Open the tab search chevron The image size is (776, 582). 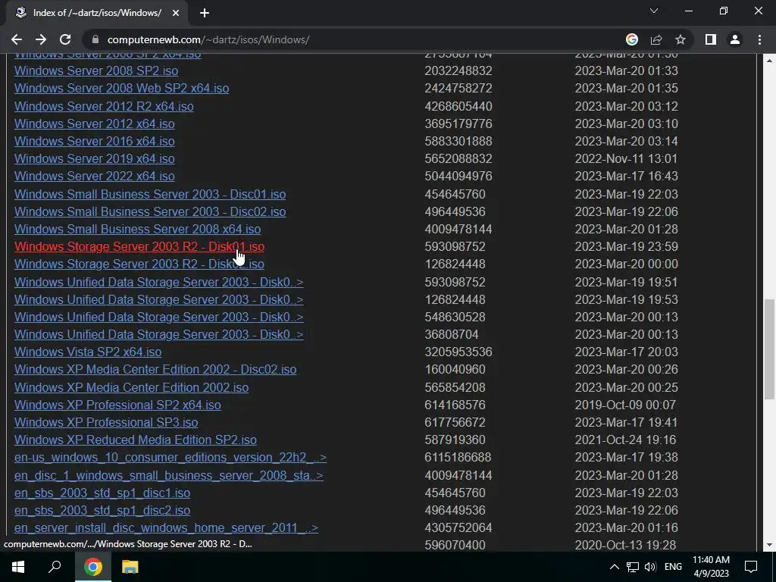[654, 11]
